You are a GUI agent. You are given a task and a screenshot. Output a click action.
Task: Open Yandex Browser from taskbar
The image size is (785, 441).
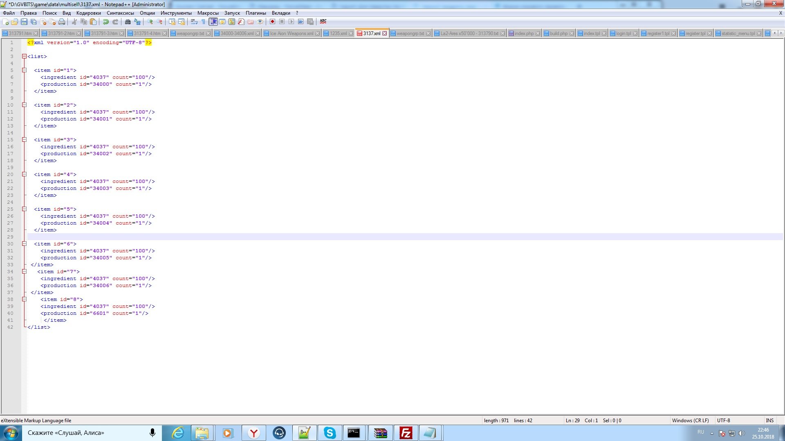pos(254,433)
